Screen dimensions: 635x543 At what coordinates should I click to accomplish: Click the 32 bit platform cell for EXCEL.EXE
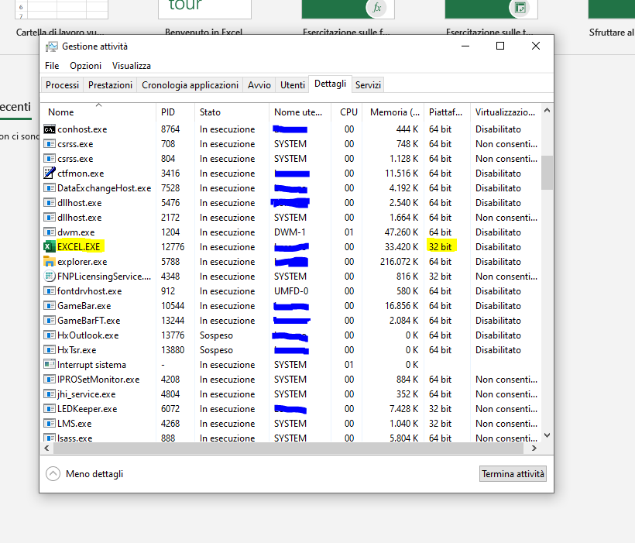coord(440,247)
